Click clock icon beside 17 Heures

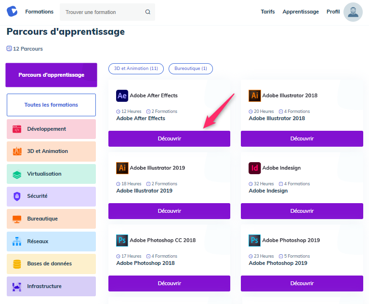[x=118, y=256]
